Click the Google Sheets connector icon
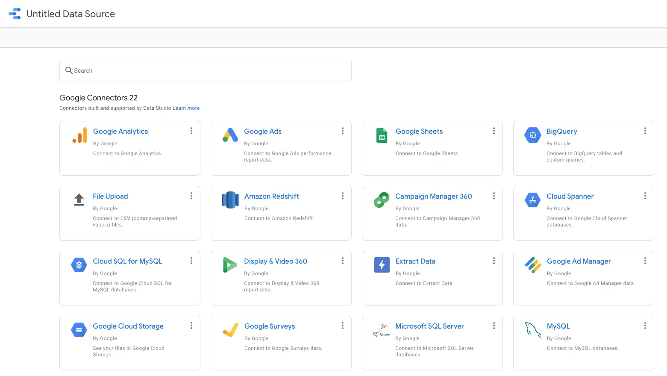Viewport: 667px width, 376px height. pyautogui.click(x=382, y=135)
